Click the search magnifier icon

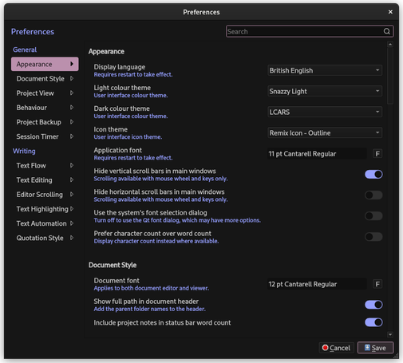click(x=387, y=31)
